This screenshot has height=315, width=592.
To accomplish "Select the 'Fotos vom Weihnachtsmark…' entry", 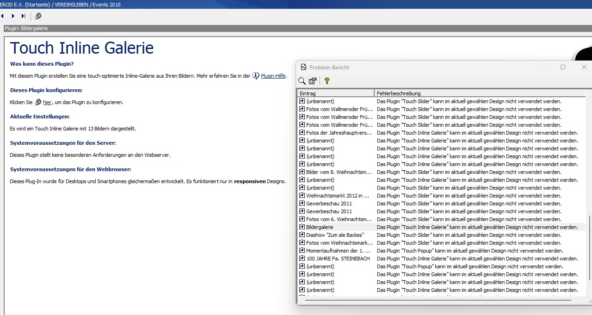I will (339, 243).
